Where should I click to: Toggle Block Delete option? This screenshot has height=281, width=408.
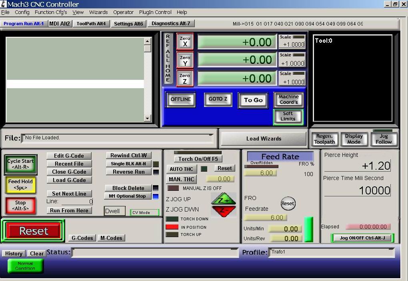tap(128, 188)
